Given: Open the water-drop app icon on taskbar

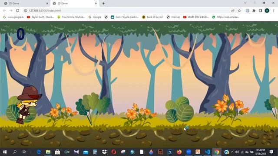Looking at the screenshot, I should coord(151,152).
